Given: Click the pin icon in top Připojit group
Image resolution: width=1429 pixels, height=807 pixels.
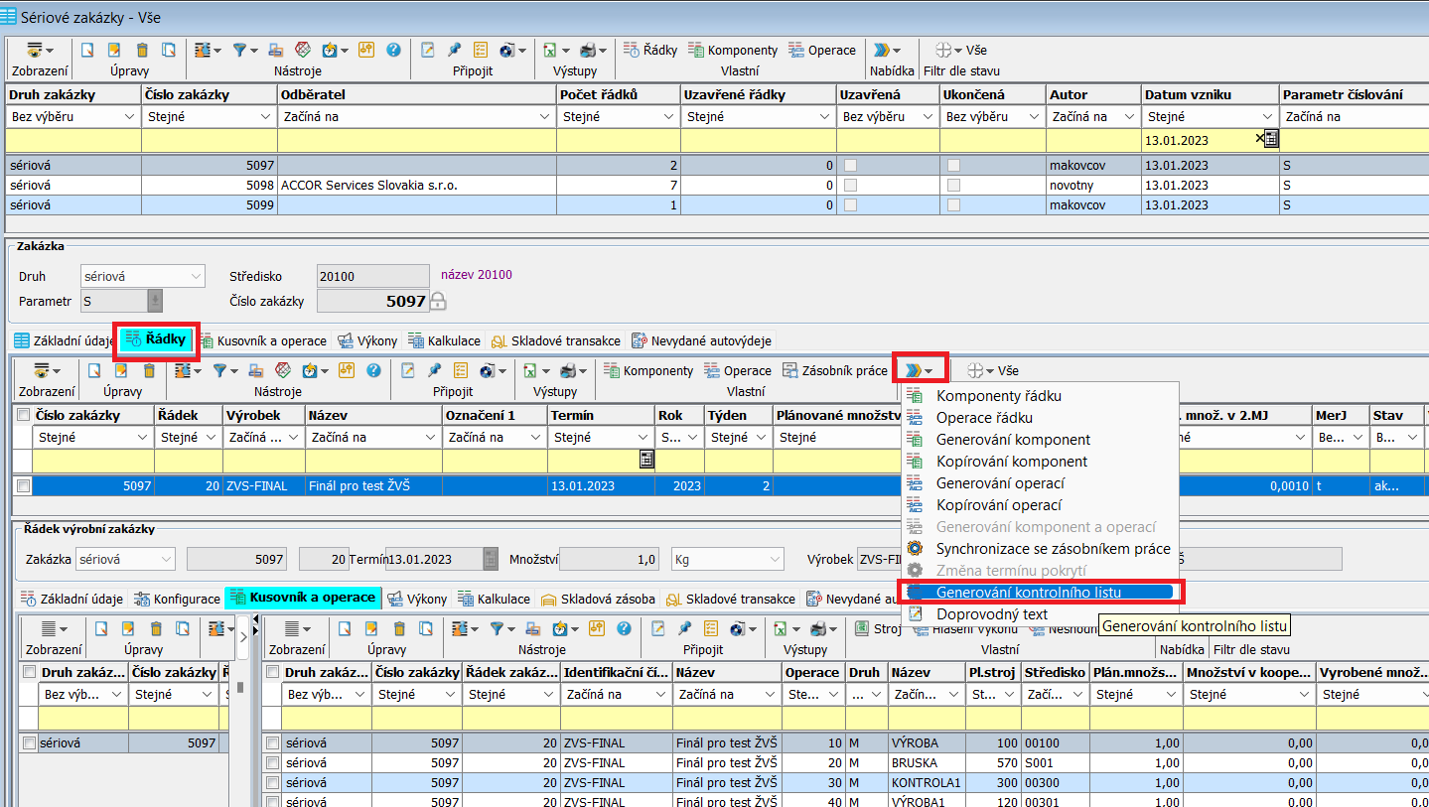Looking at the screenshot, I should [454, 50].
